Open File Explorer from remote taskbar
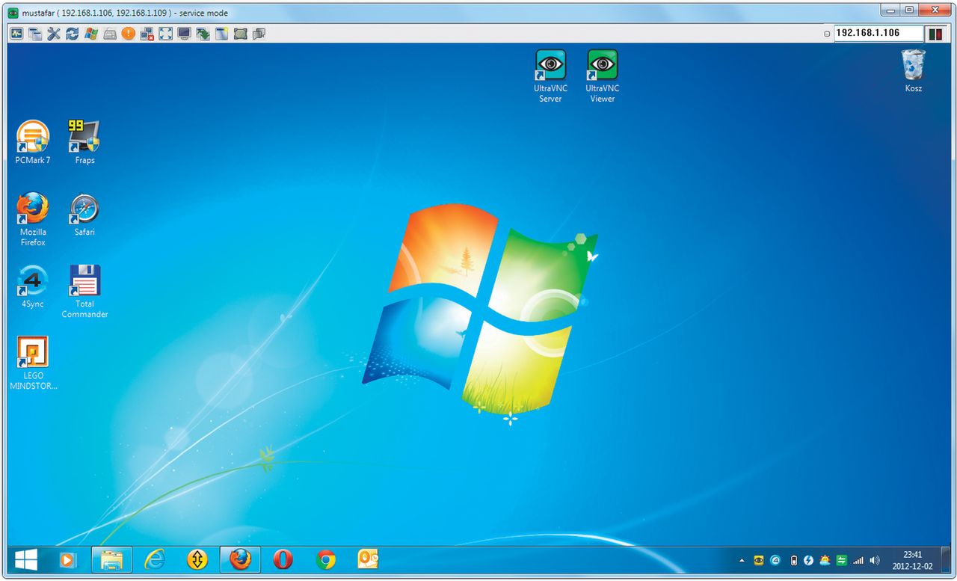957x581 pixels. [111, 559]
